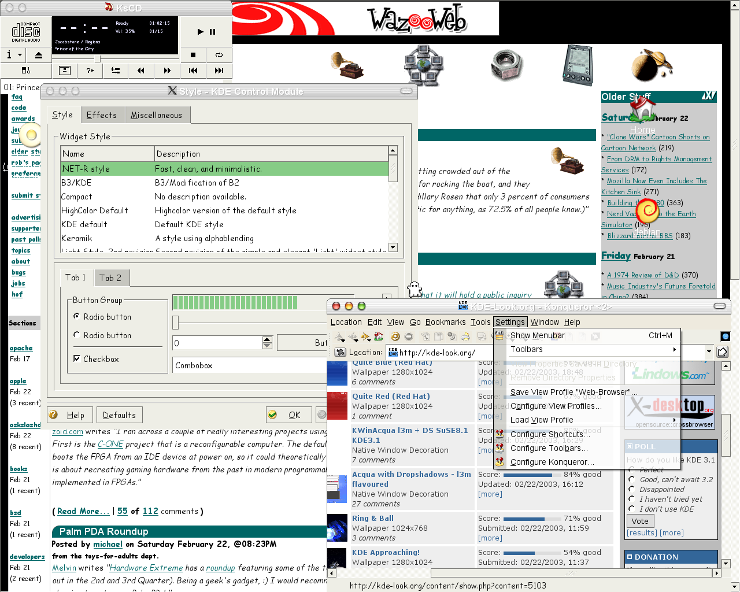Skip to previous track in KsCD

(x=193, y=71)
